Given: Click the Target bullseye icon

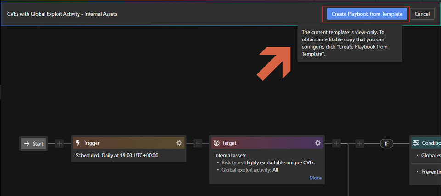Looking at the screenshot, I should 216,143.
